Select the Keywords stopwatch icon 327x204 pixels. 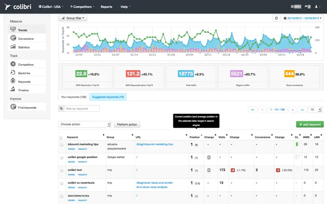13,81
